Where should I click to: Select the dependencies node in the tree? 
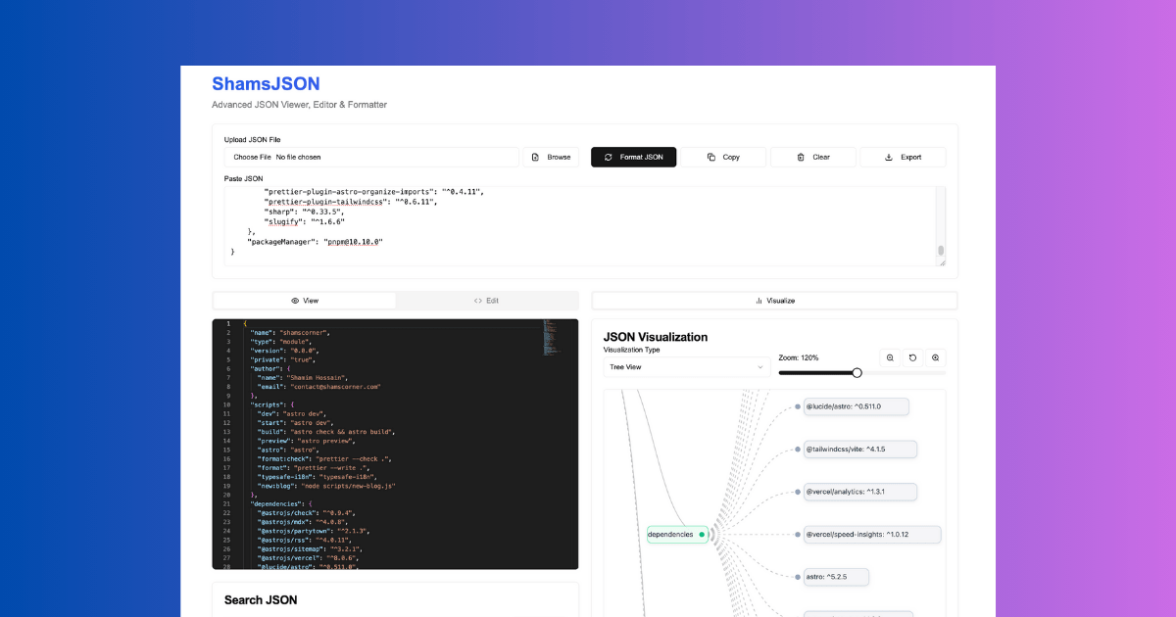tap(677, 535)
